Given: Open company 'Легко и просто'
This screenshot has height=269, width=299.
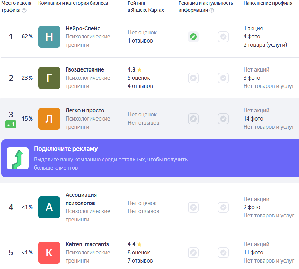Looking at the screenshot, I should pos(85,111).
